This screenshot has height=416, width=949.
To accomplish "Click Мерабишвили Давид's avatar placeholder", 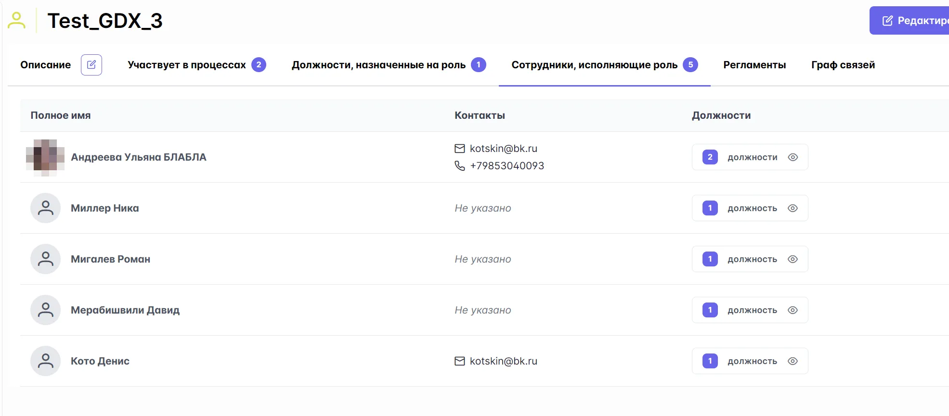I will tap(45, 310).
